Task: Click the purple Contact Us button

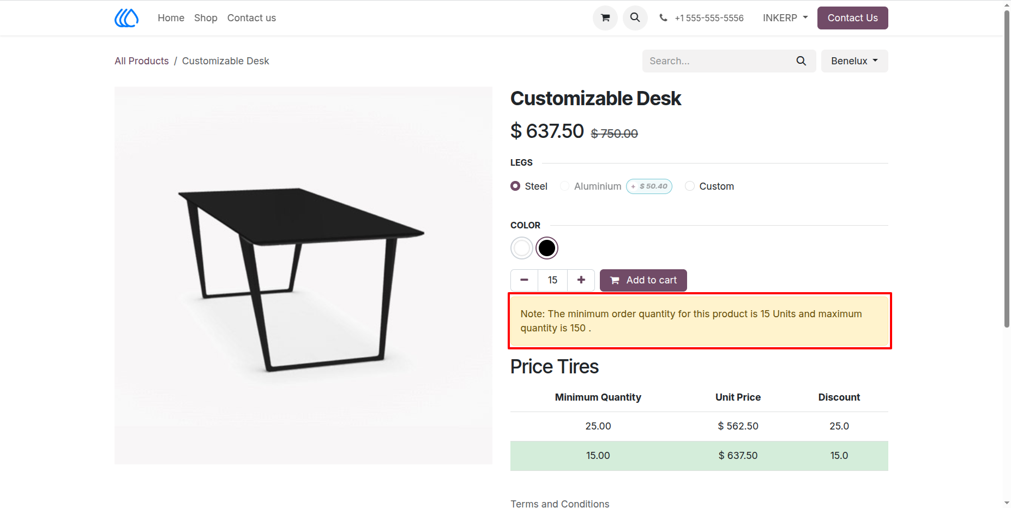Action: point(852,18)
